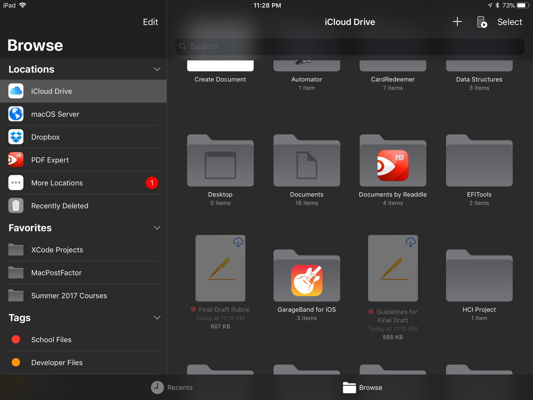Viewport: 533px width, 400px height.
Task: Collapse the Favorites section
Action: (x=157, y=228)
